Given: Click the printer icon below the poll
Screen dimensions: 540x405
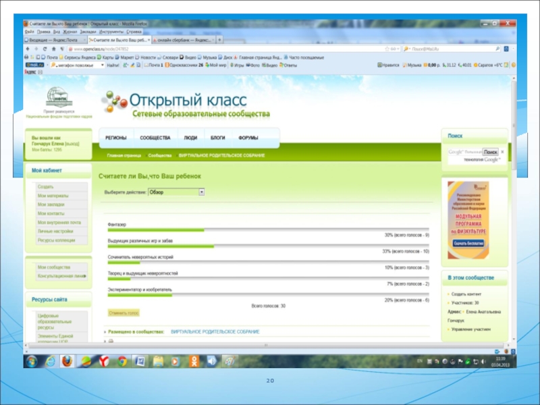Looking at the screenshot, I should pos(111,341).
